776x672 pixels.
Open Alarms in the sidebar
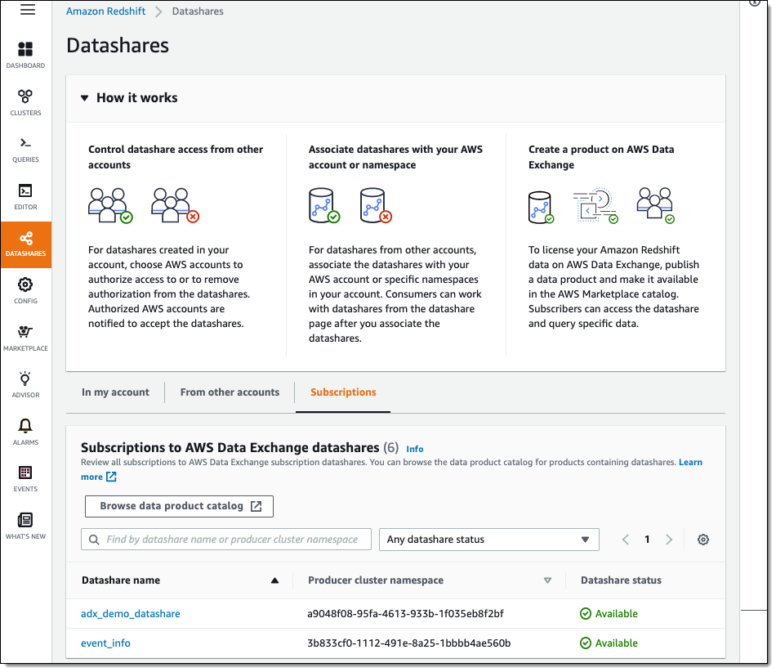coord(26,432)
